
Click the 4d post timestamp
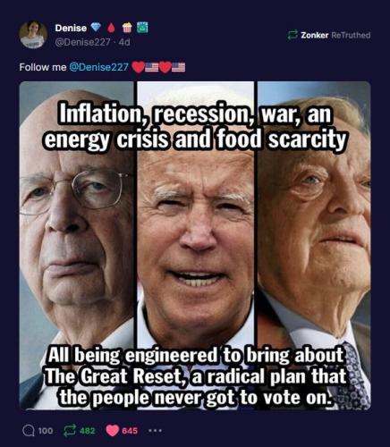pyautogui.click(x=124, y=42)
